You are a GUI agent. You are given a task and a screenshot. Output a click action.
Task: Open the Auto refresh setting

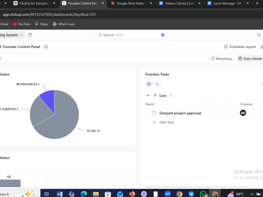pos(250,59)
